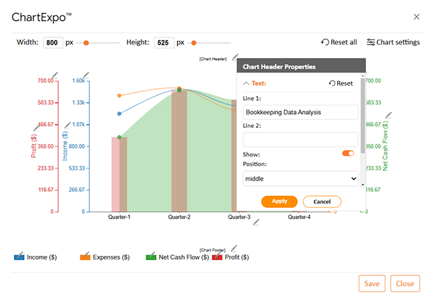Viewport: 434px width, 306px height.
Task: Reset the Text section properties
Action: [341, 83]
